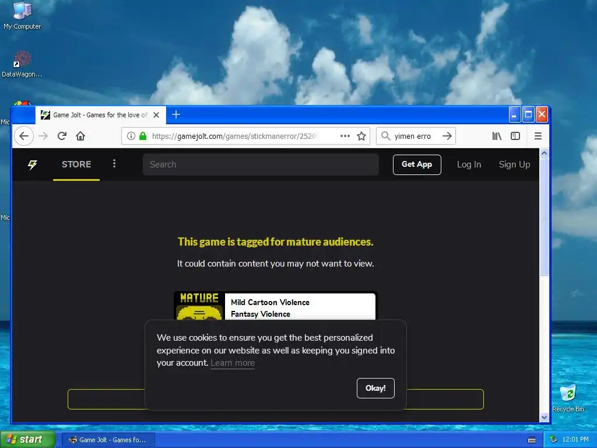This screenshot has width=597, height=448.
Task: Click the Fantasy Violence descriptor text
Action: point(261,314)
